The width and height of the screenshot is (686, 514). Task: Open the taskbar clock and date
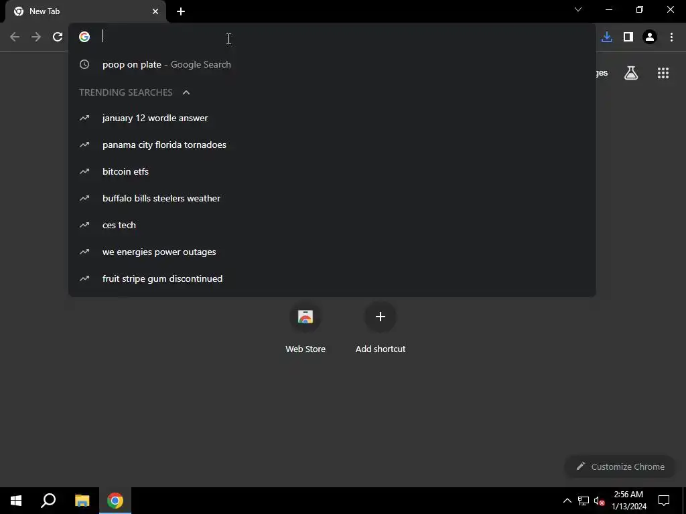click(x=628, y=501)
